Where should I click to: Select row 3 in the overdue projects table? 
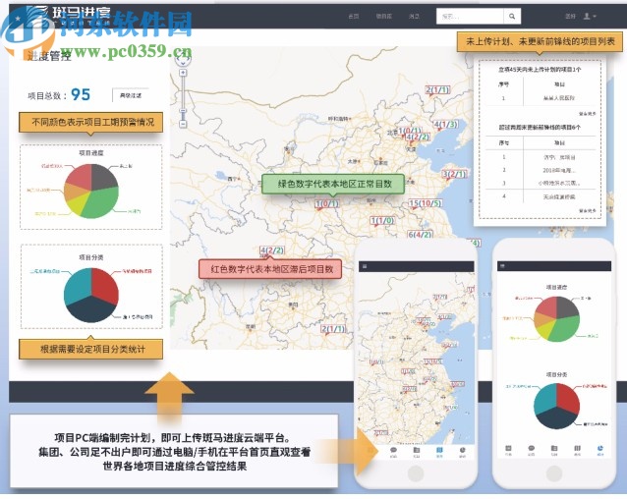tap(540, 183)
